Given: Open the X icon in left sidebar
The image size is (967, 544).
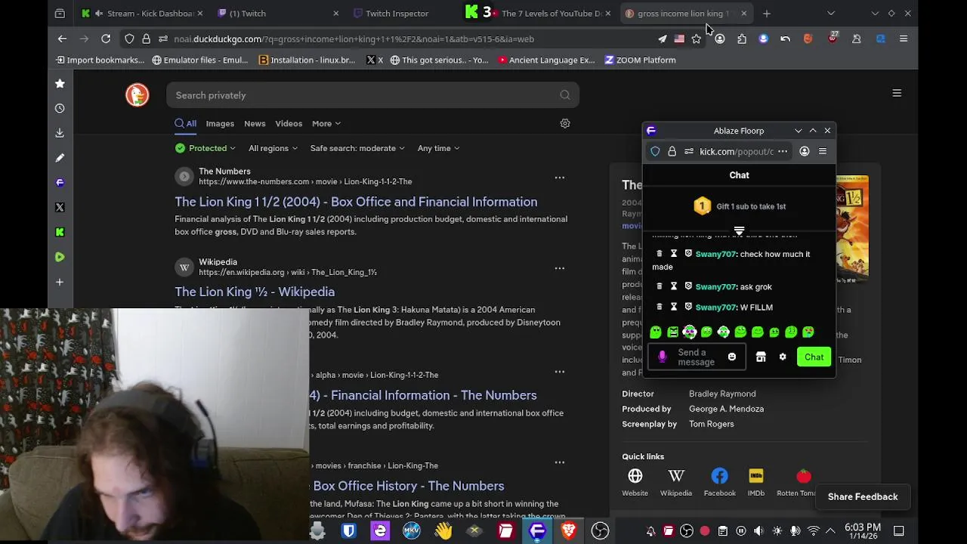Looking at the screenshot, I should pyautogui.click(x=60, y=207).
